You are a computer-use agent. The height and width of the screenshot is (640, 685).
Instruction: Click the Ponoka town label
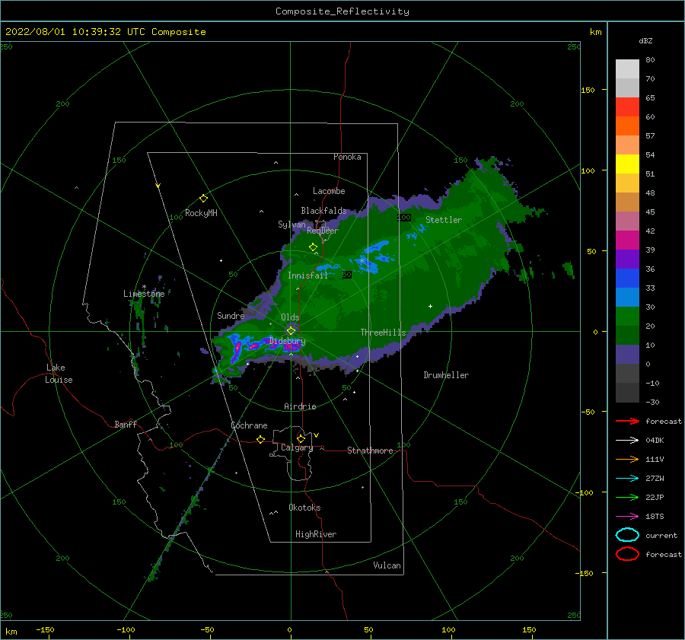(x=347, y=157)
